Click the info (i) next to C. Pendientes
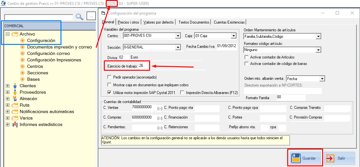The width and height of the screenshot is (360, 167). (x=160, y=128)
